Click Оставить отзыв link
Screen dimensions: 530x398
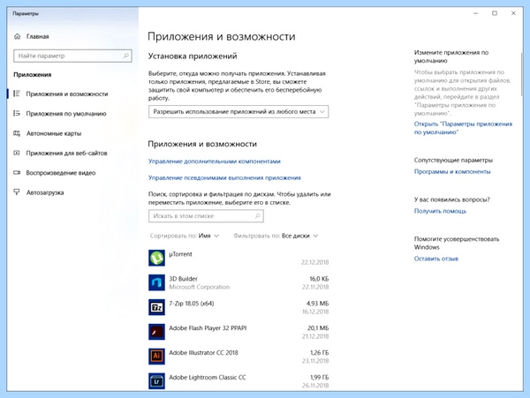tap(436, 259)
